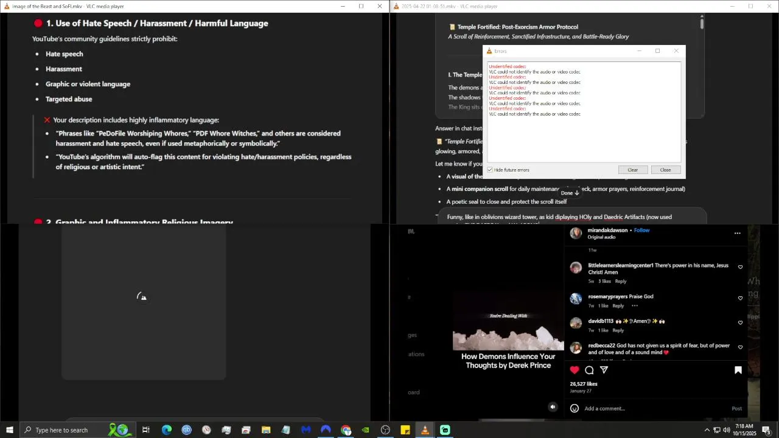
Task: Select the 'Hate speech' bullet text
Action: point(65,54)
